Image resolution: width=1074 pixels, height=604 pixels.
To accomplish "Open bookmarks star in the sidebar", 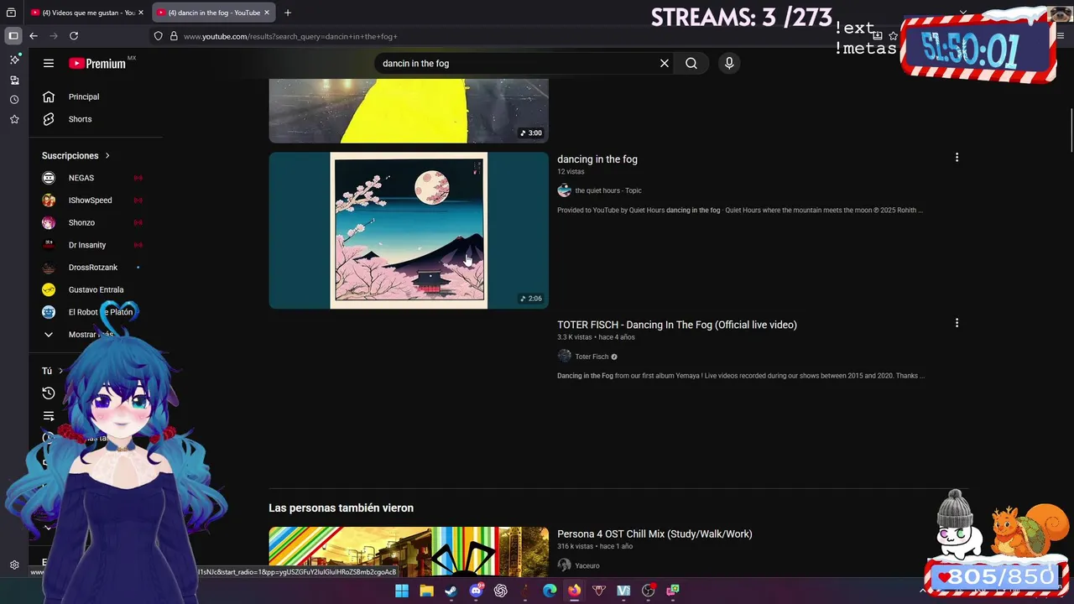I will coord(14,120).
